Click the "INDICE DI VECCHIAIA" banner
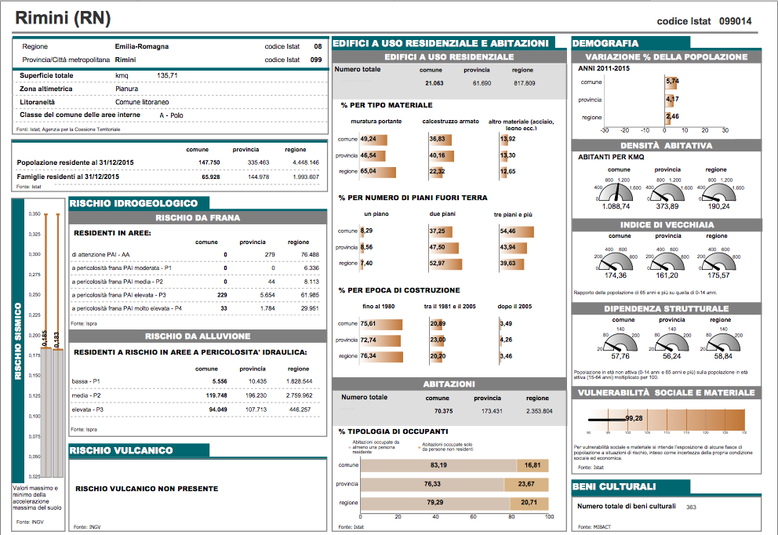 click(667, 225)
